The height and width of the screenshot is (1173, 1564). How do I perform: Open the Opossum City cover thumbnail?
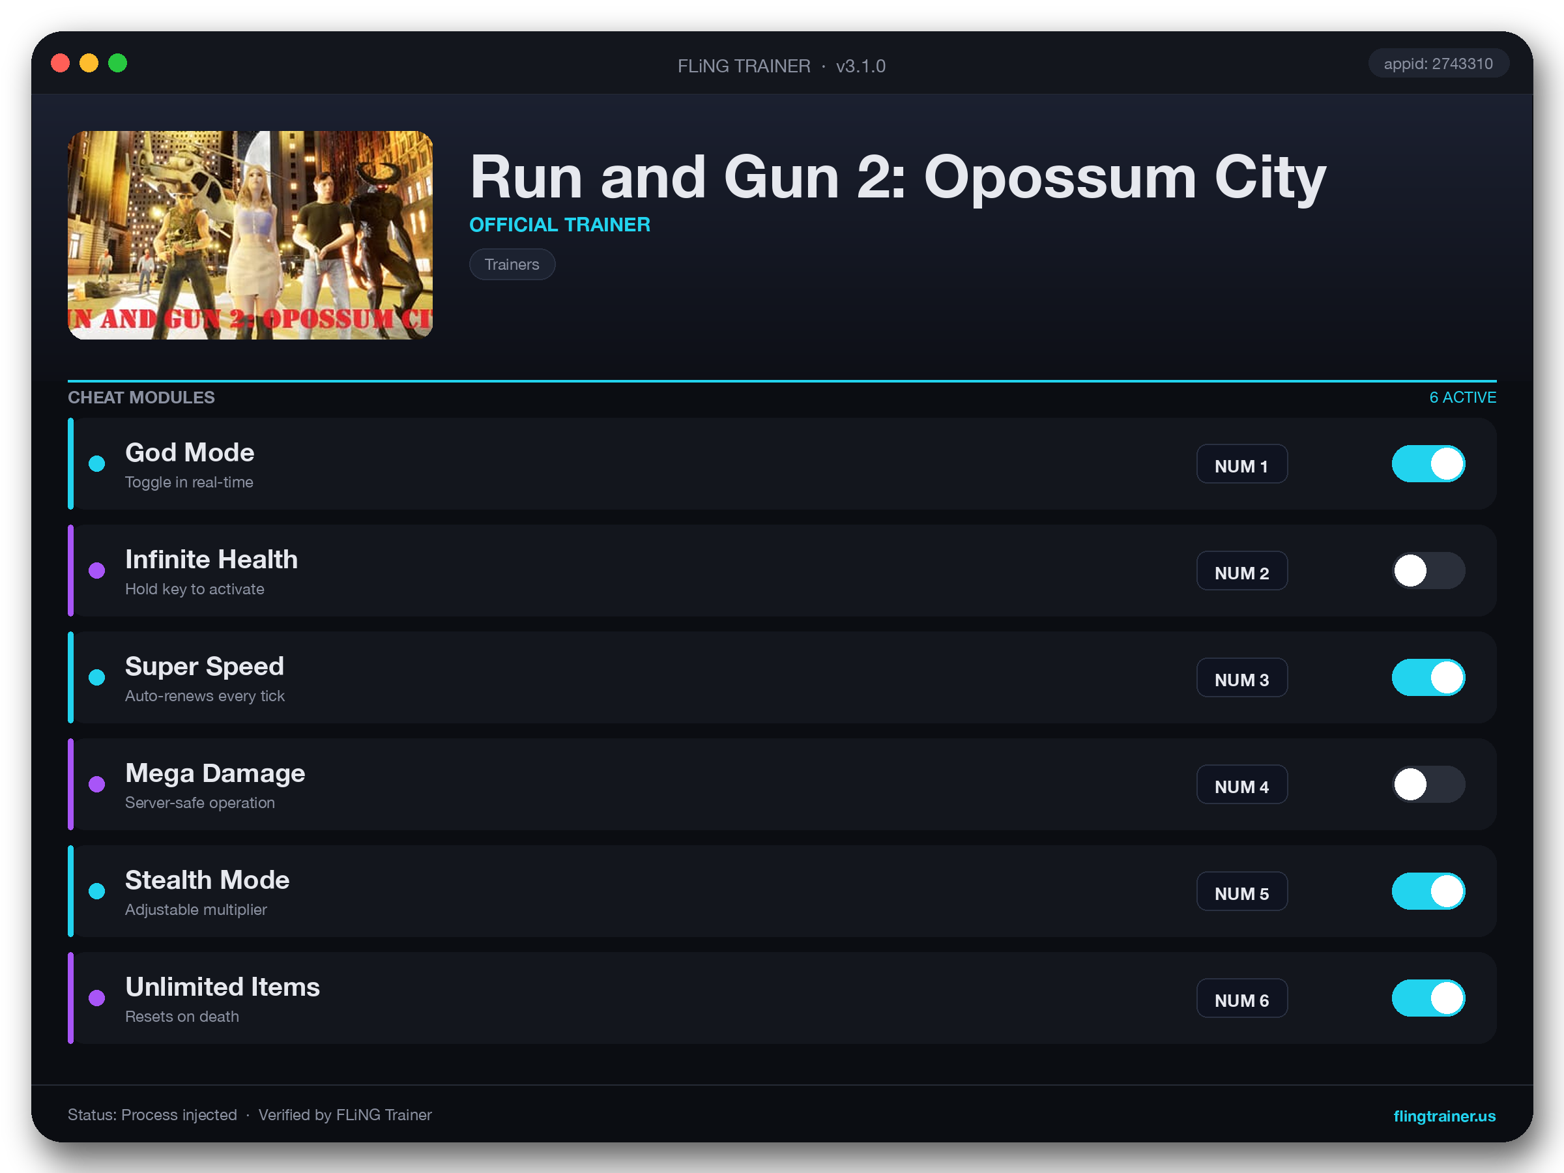point(250,235)
